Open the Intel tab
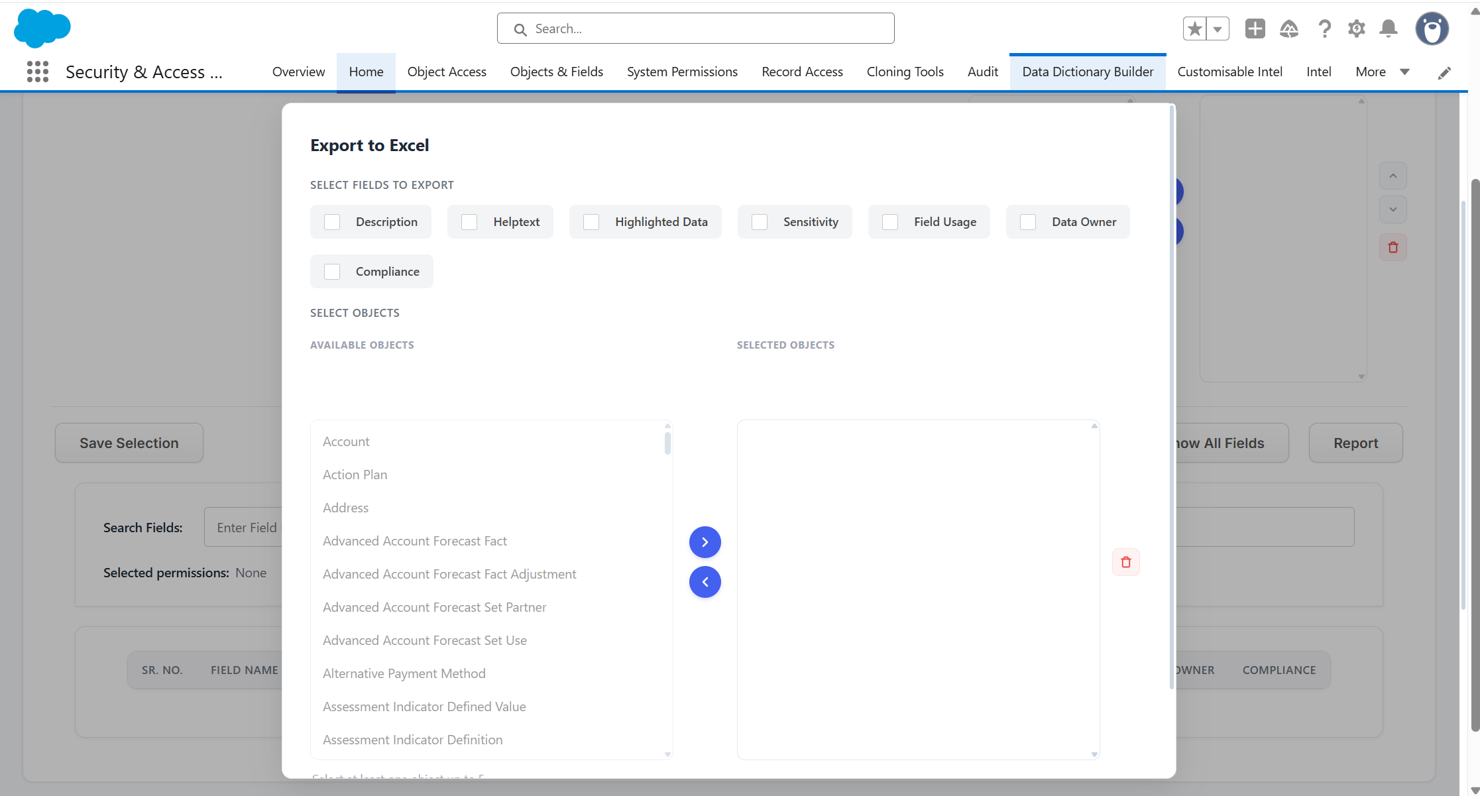1480x796 pixels. [x=1318, y=72]
